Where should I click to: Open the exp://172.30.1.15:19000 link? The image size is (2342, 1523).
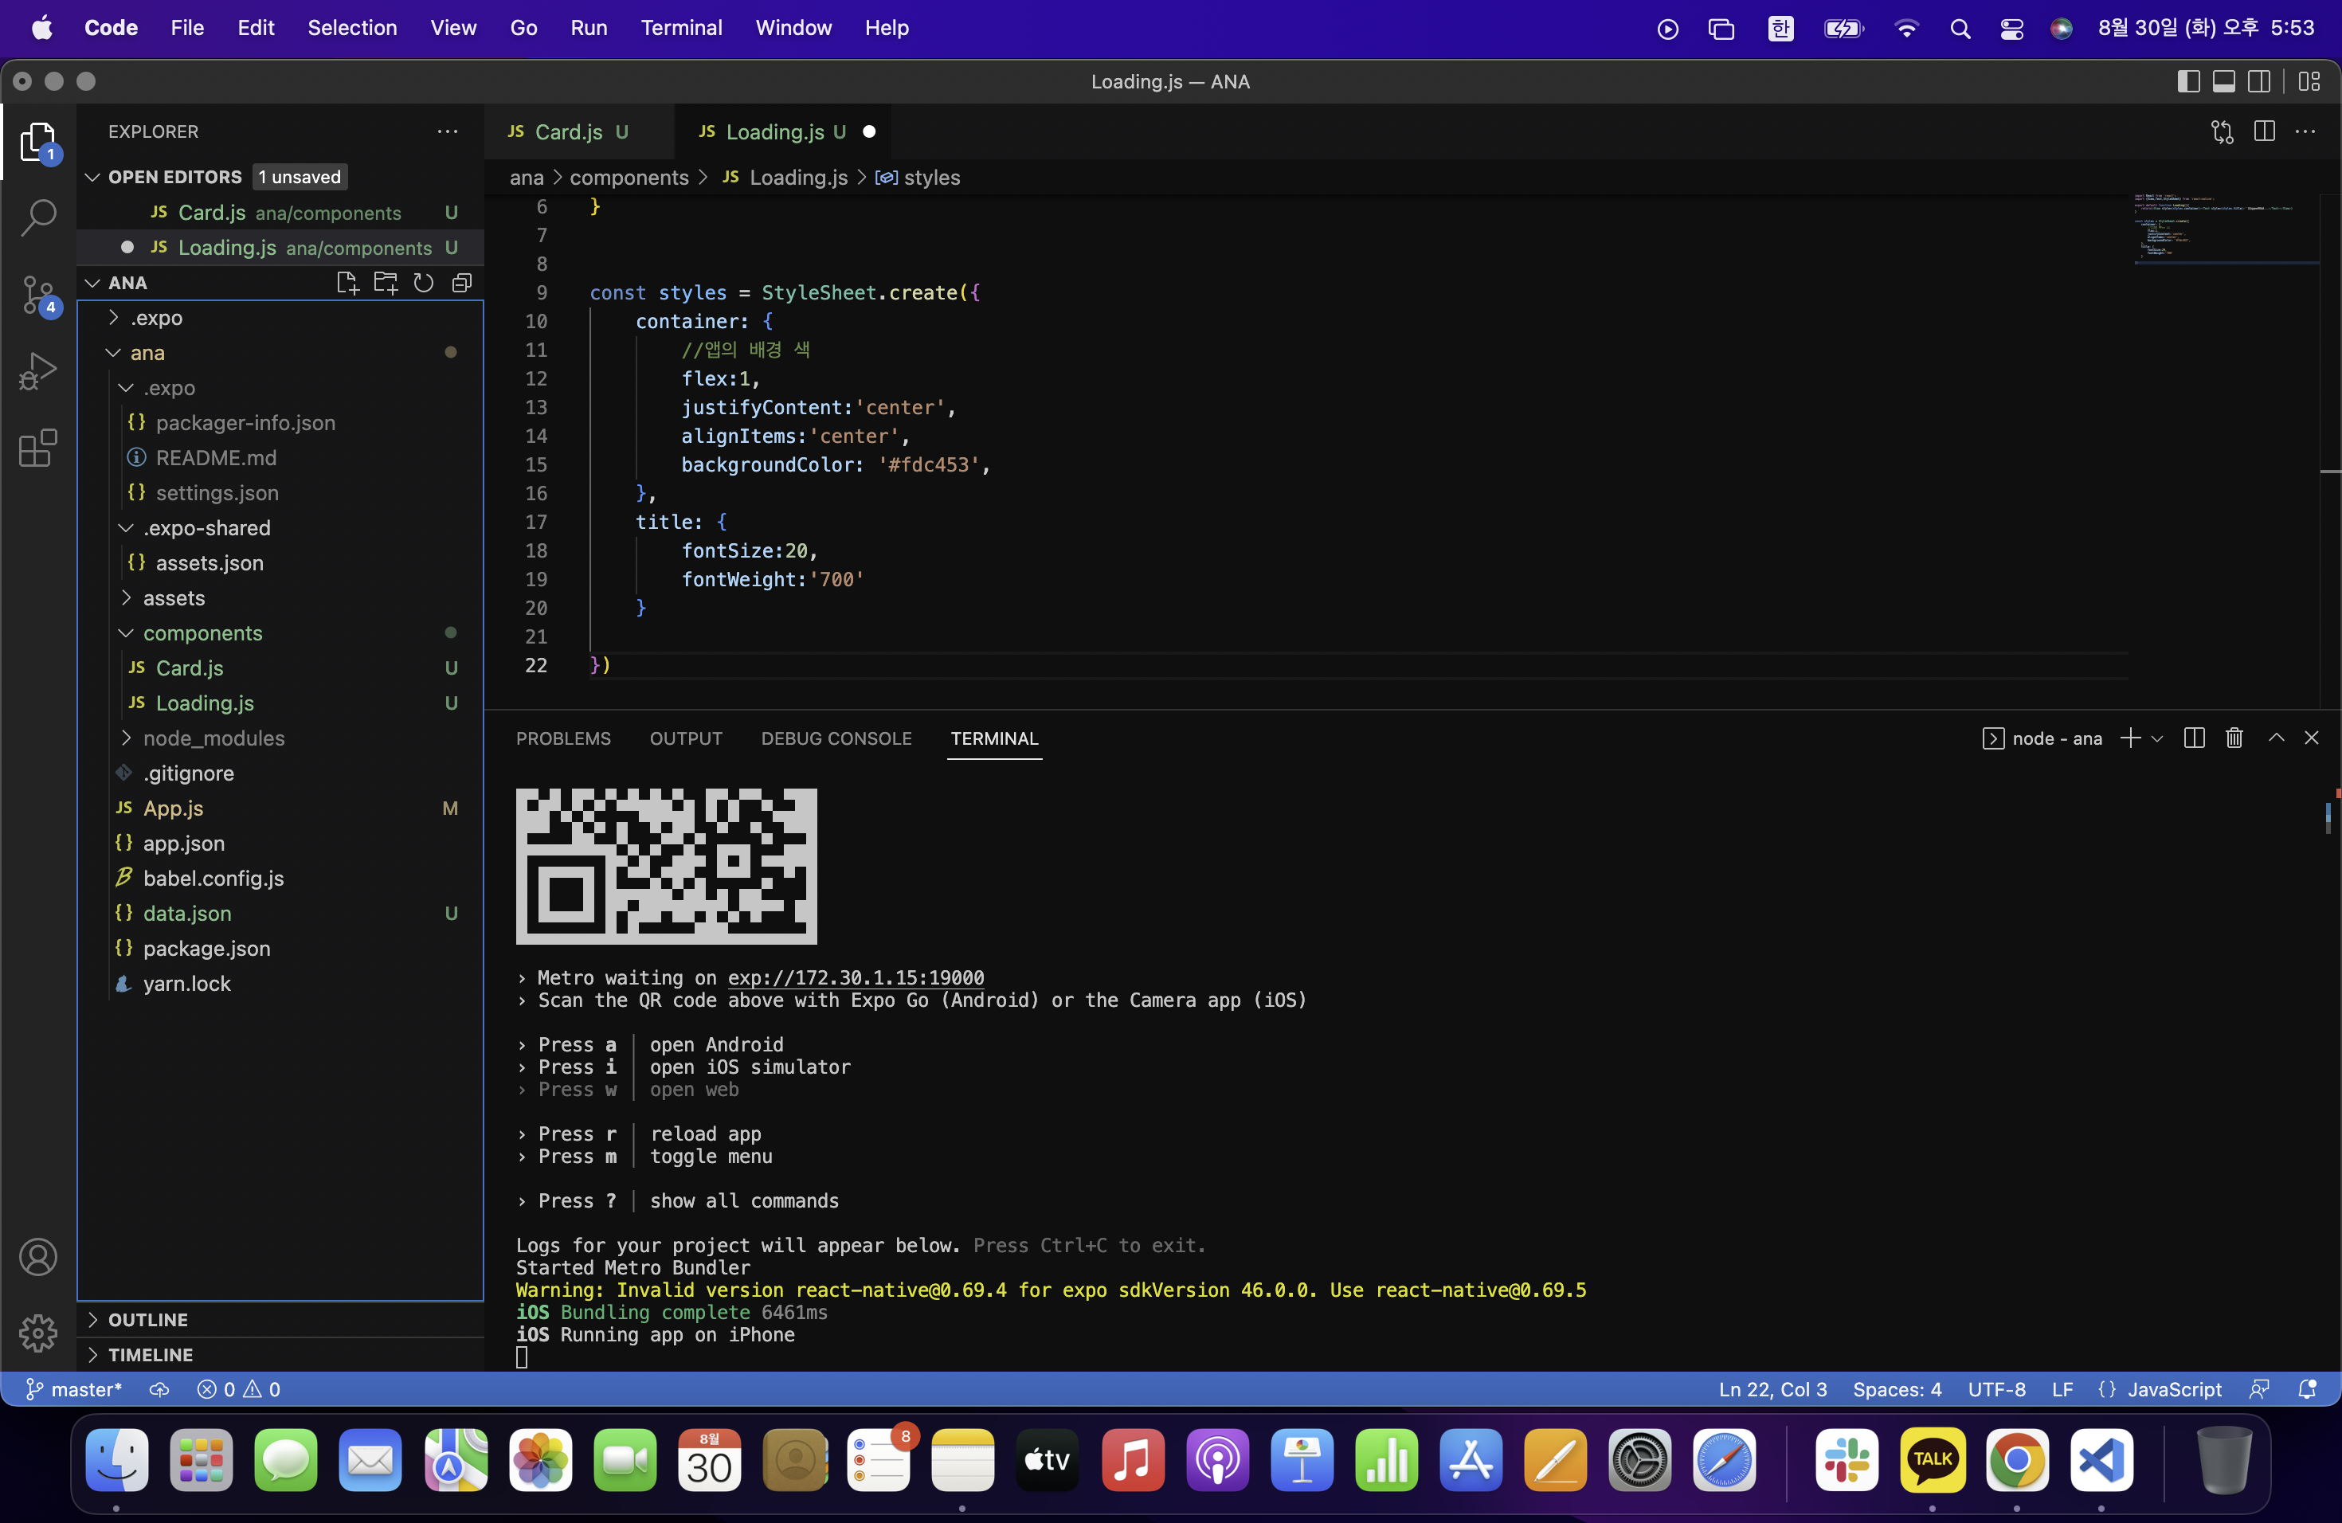click(855, 978)
